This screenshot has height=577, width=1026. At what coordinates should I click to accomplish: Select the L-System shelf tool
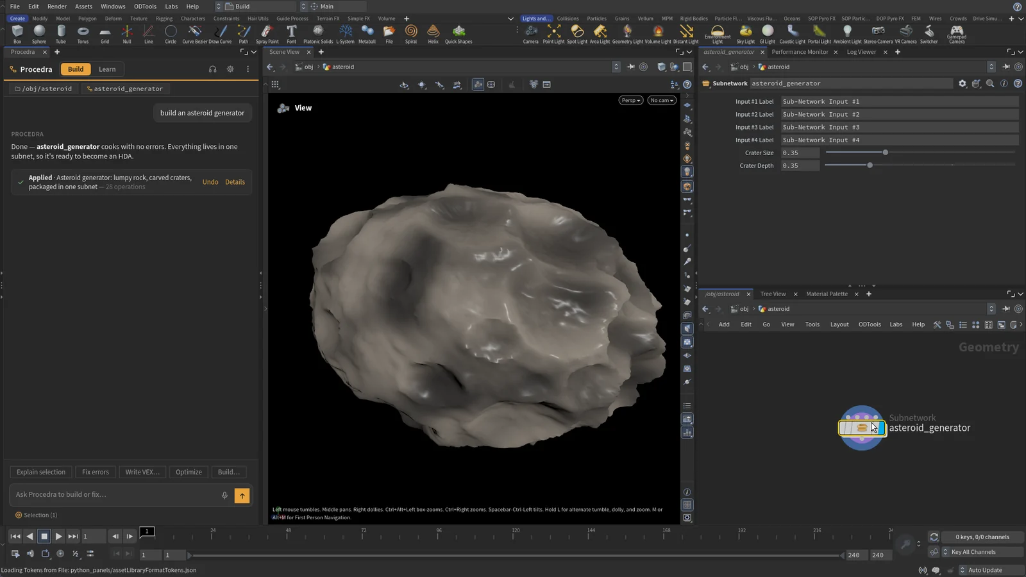coord(345,34)
